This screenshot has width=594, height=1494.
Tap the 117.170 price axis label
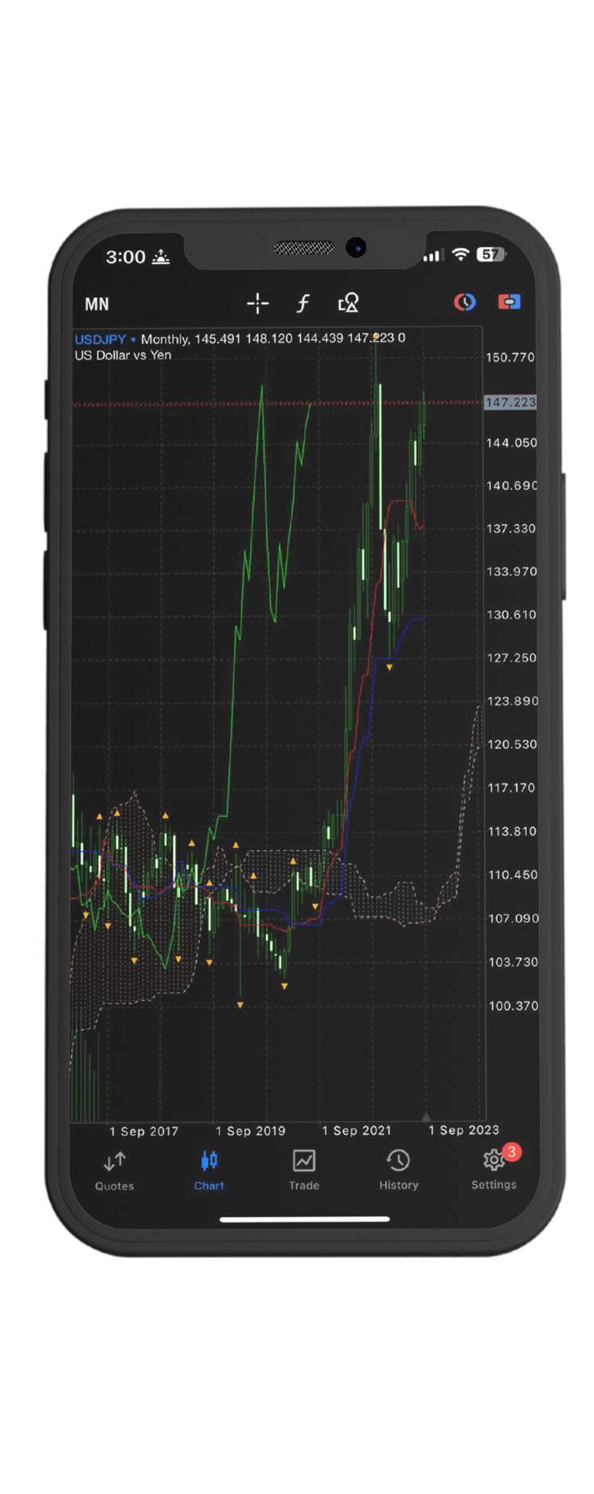pos(512,787)
